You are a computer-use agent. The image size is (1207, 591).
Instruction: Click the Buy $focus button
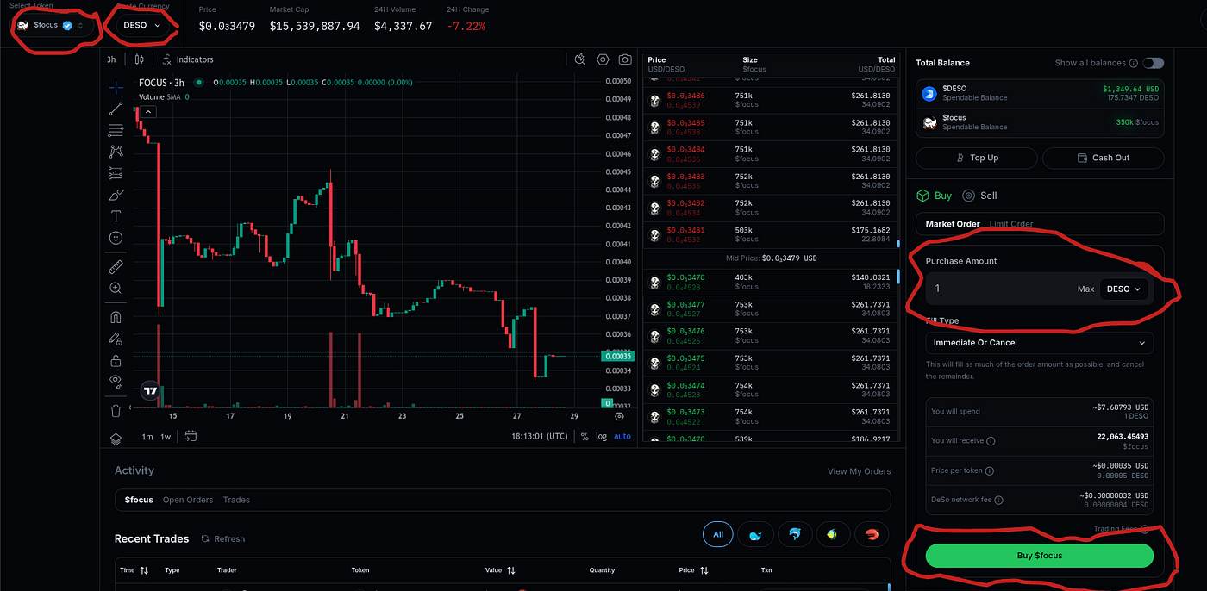[x=1040, y=556]
